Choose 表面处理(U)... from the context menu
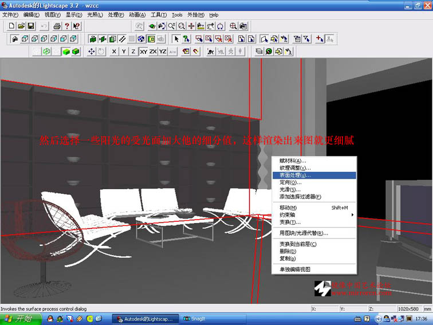 (x=314, y=175)
